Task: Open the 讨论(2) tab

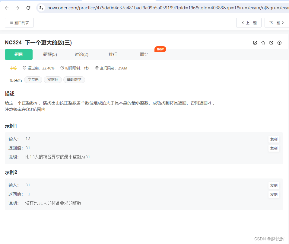Action: [81, 54]
